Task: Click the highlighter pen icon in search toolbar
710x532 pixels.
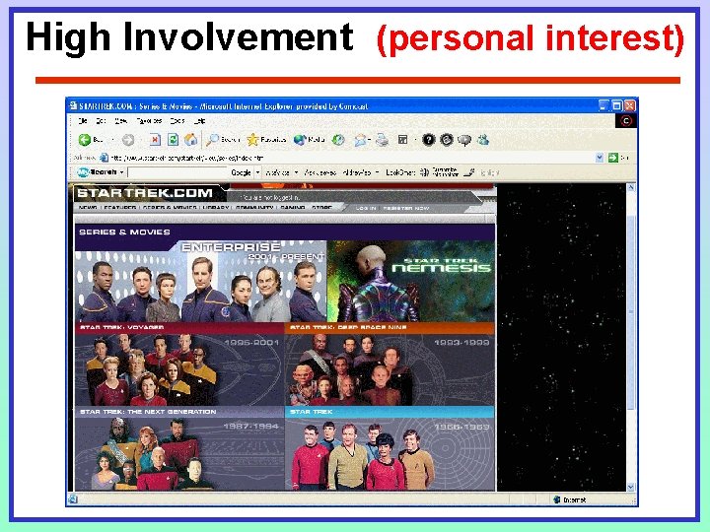Action: tap(469, 171)
